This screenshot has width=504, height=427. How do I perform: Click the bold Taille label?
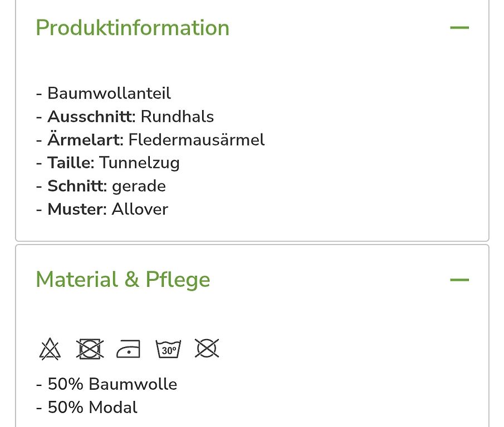(71, 162)
